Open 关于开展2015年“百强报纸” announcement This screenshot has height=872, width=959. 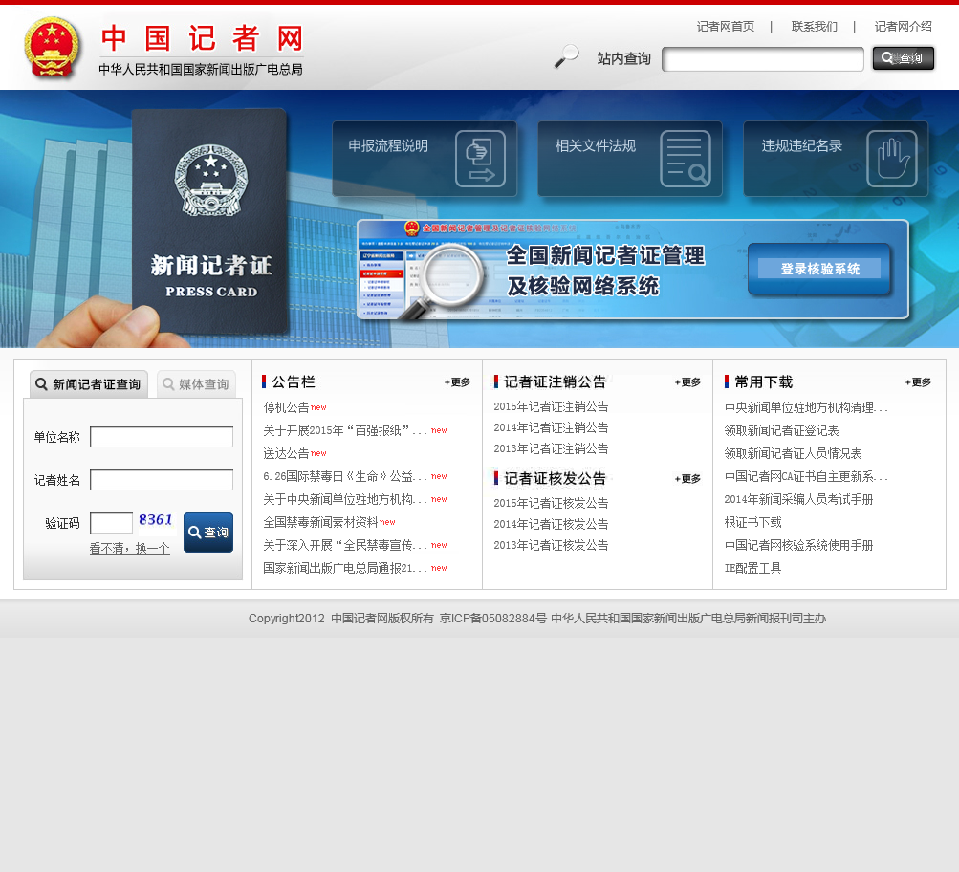pyautogui.click(x=345, y=430)
